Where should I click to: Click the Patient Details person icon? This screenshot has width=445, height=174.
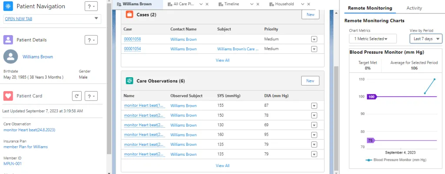pos(8,40)
